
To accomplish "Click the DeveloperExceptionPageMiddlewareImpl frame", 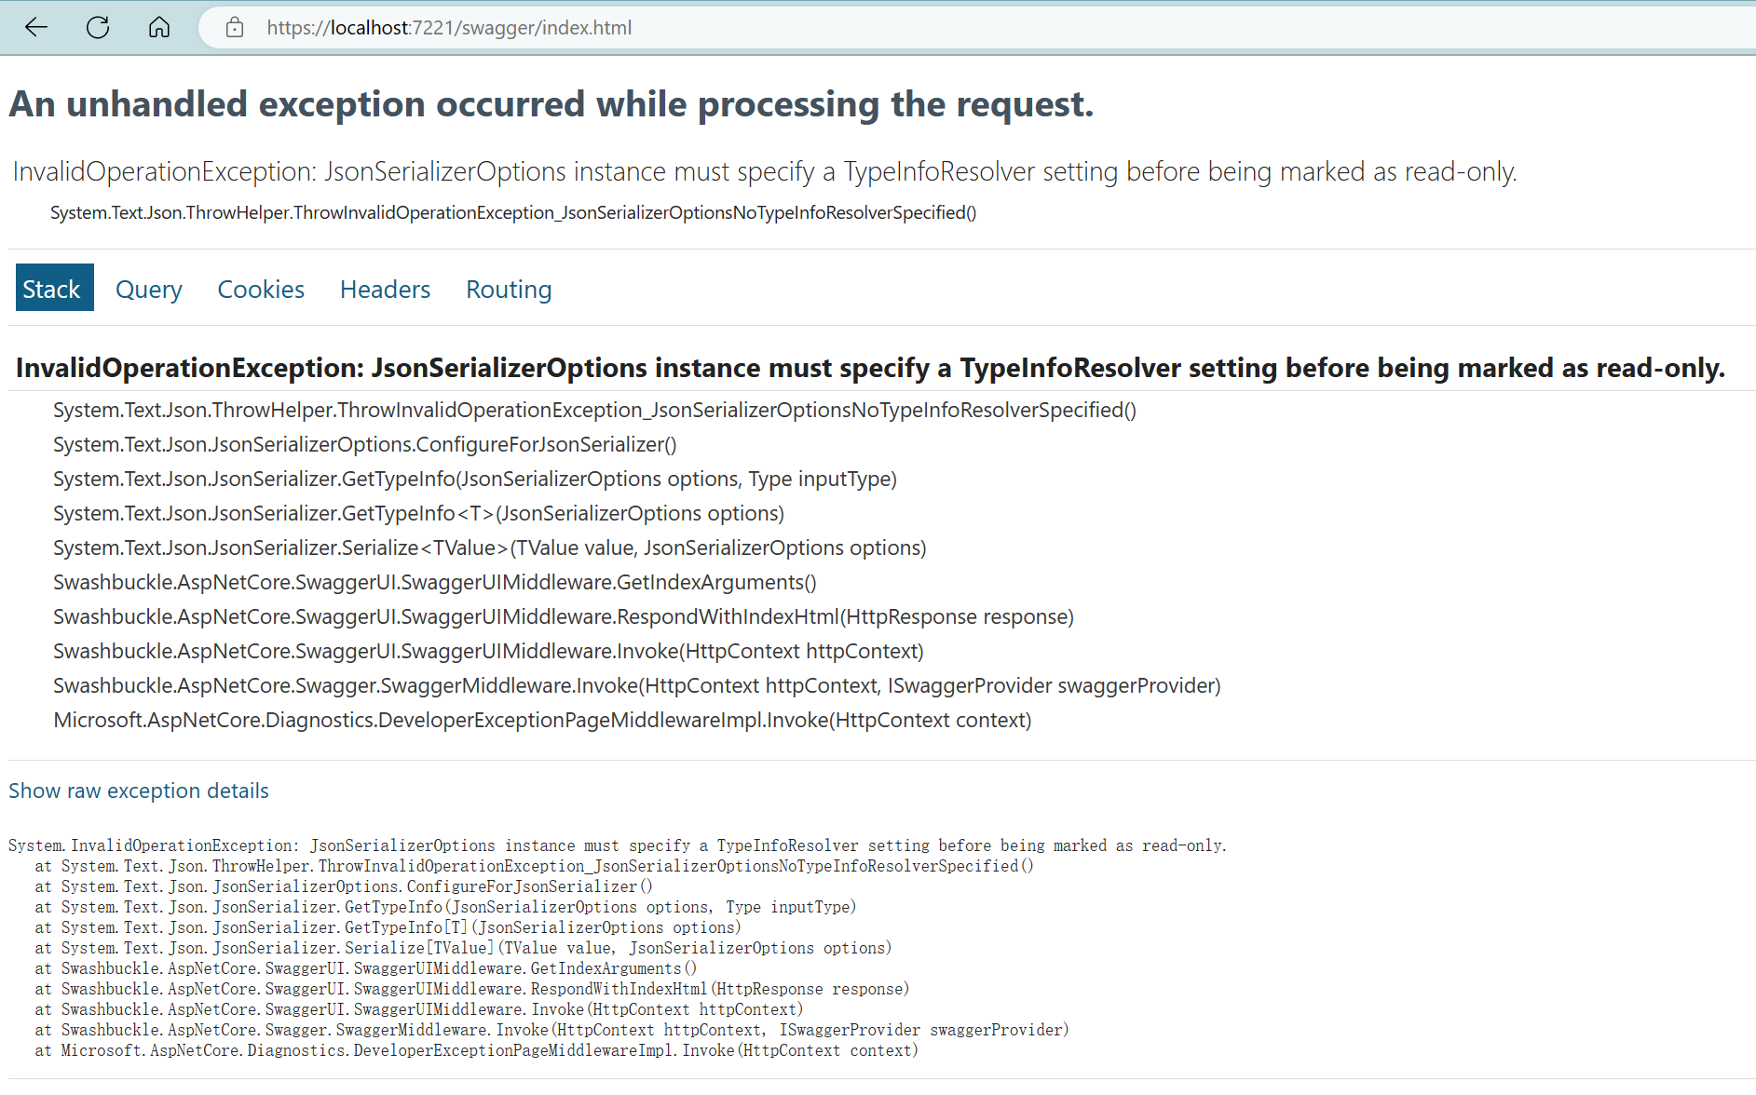I will [x=542, y=719].
